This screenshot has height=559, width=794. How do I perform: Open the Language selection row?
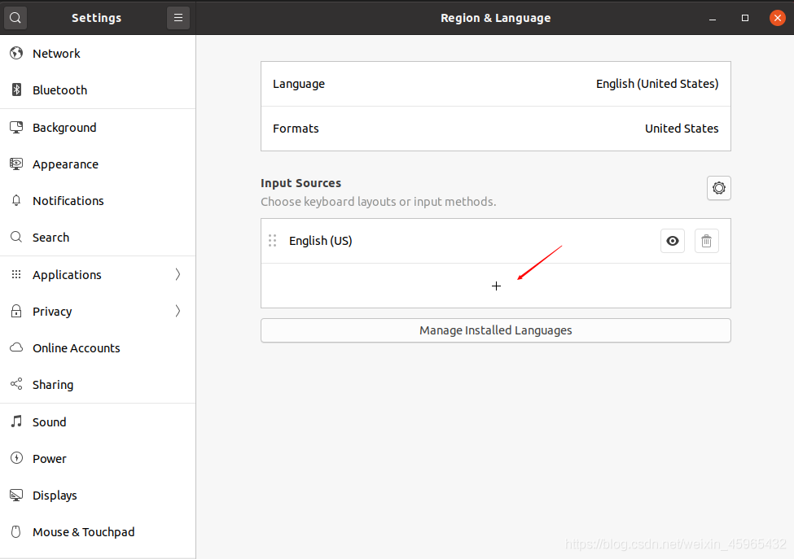tap(495, 84)
